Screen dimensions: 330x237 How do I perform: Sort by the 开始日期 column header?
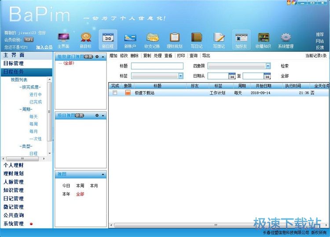pyautogui.click(x=264, y=86)
